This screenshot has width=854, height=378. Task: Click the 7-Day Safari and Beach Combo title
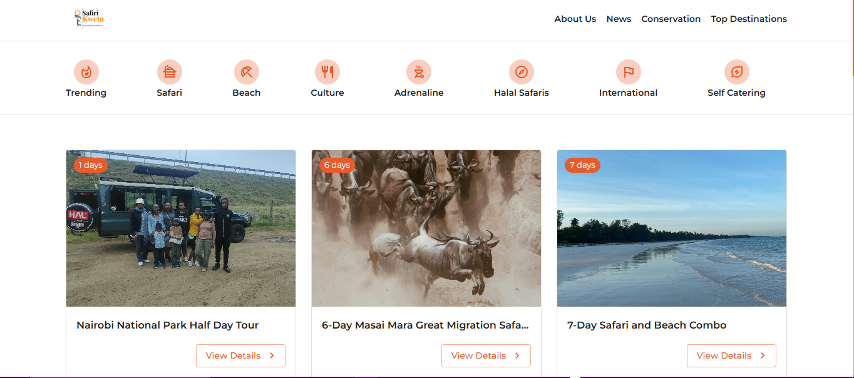(x=647, y=325)
